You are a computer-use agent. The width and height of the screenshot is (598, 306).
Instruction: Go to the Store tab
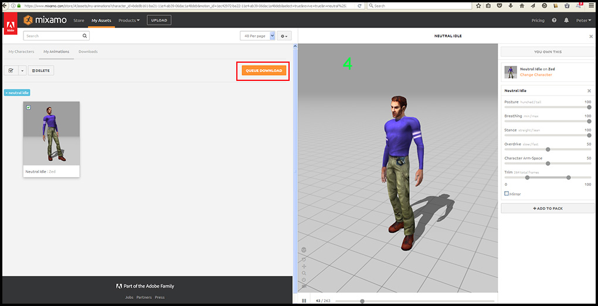[x=79, y=20]
